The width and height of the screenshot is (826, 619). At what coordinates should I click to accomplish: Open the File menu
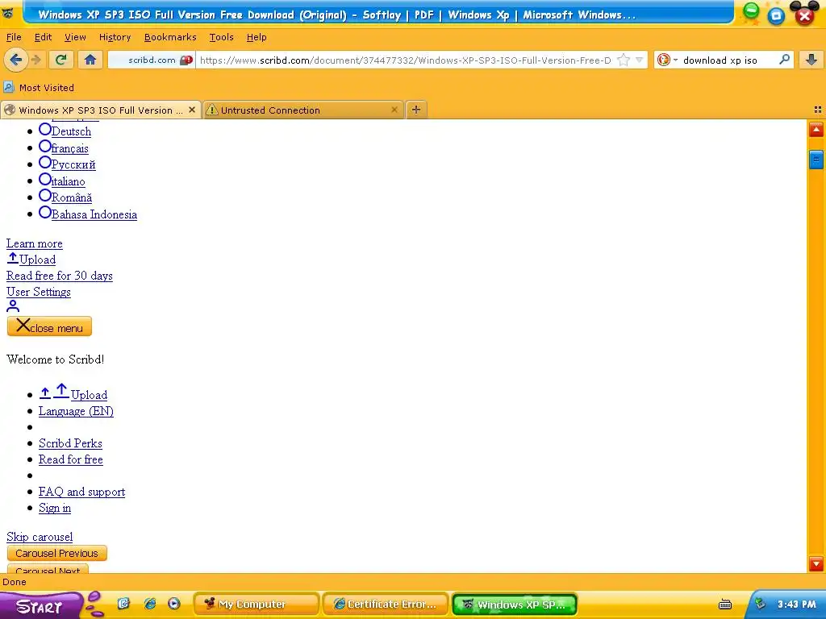click(x=14, y=37)
